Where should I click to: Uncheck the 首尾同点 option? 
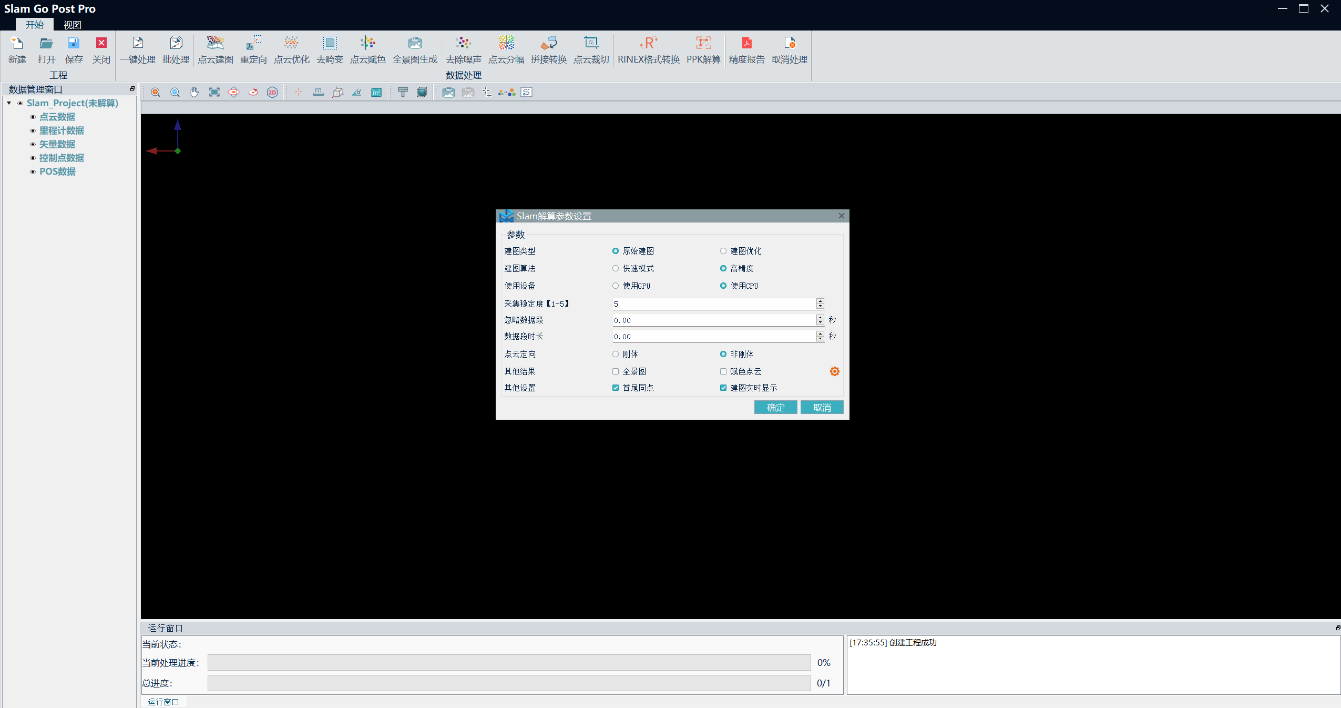pyautogui.click(x=616, y=388)
